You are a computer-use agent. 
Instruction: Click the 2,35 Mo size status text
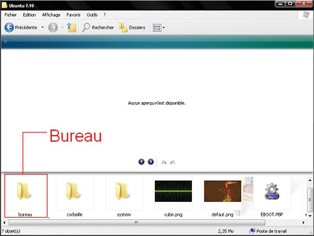[226, 231]
